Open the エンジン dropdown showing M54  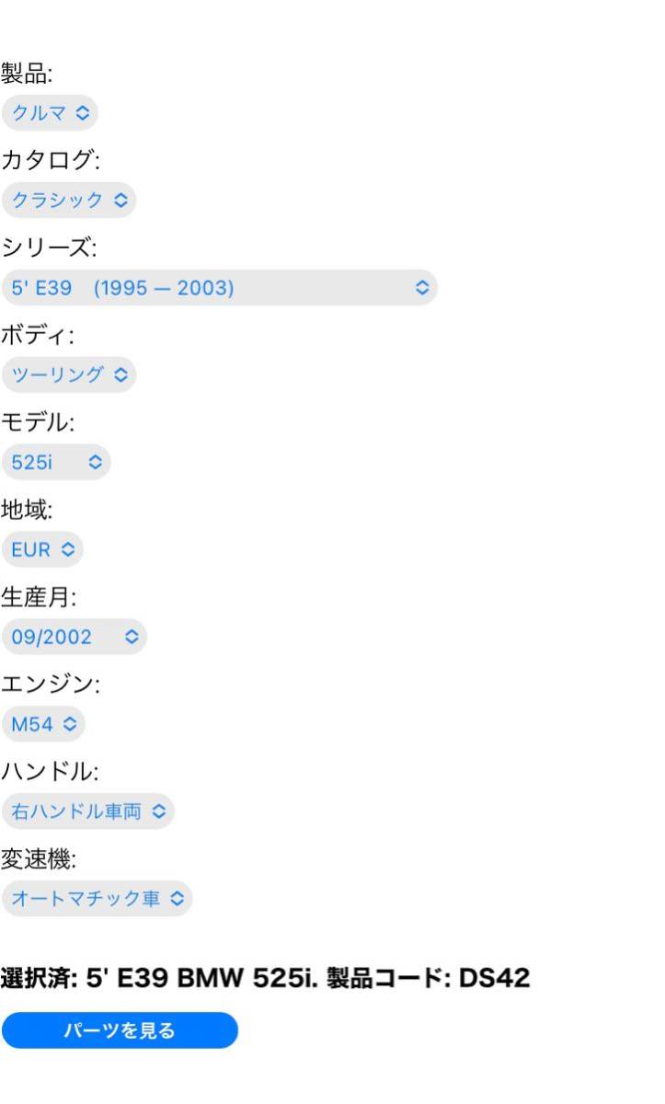coord(43,724)
